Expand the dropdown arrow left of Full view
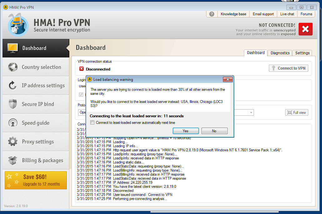Screen dimensions: 322x214 [251, 112]
